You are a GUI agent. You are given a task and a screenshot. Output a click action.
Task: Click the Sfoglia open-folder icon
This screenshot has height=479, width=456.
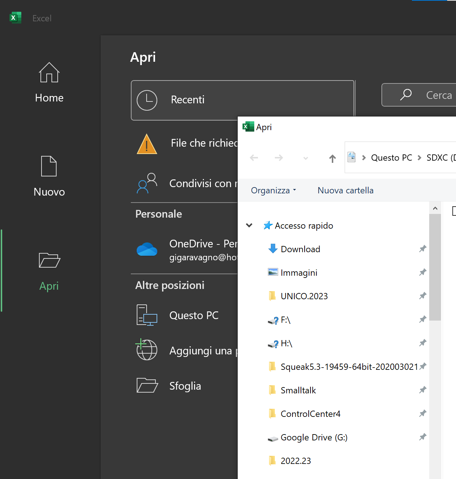coord(147,385)
